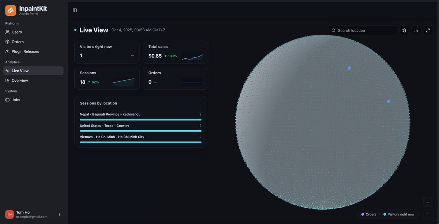Click the 100% sales increase indicator

(170, 56)
